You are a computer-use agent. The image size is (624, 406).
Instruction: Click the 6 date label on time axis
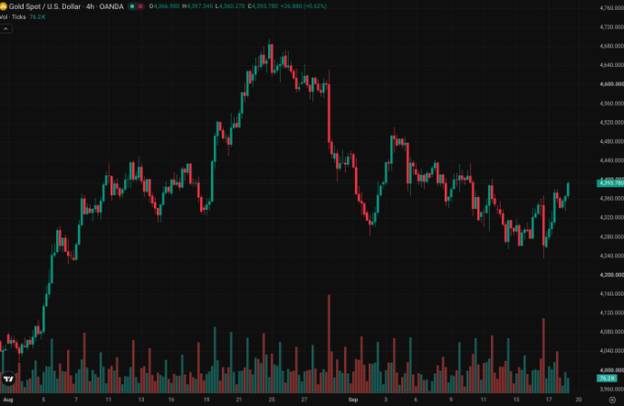[x=416, y=400]
